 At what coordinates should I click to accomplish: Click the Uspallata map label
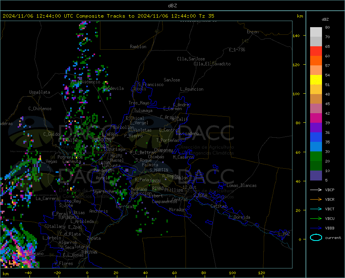coord(39,92)
